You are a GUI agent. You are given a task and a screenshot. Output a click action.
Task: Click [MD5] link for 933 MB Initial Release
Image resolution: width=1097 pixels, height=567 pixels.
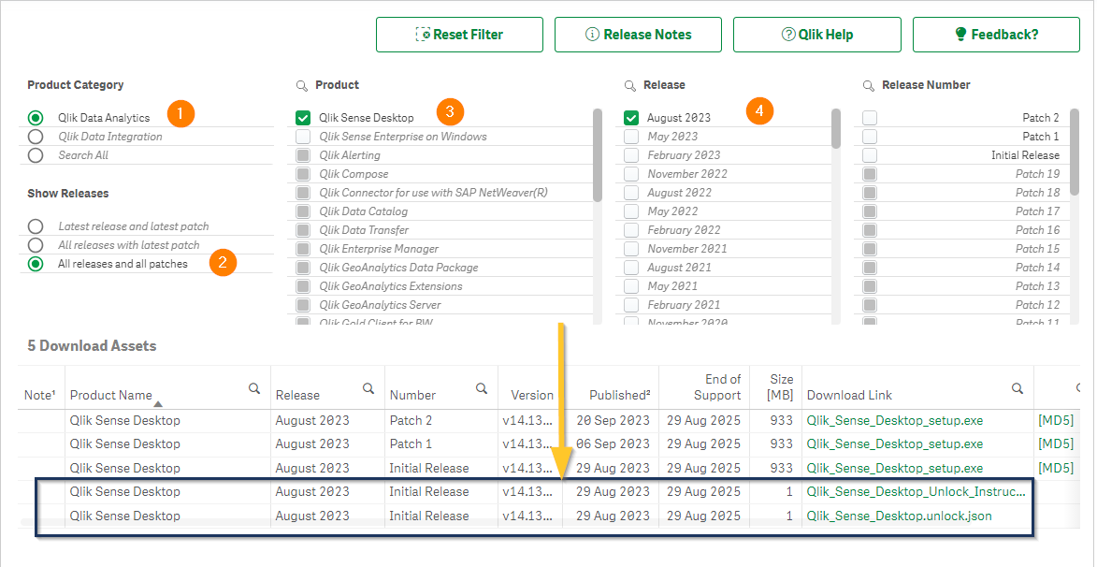(1056, 468)
